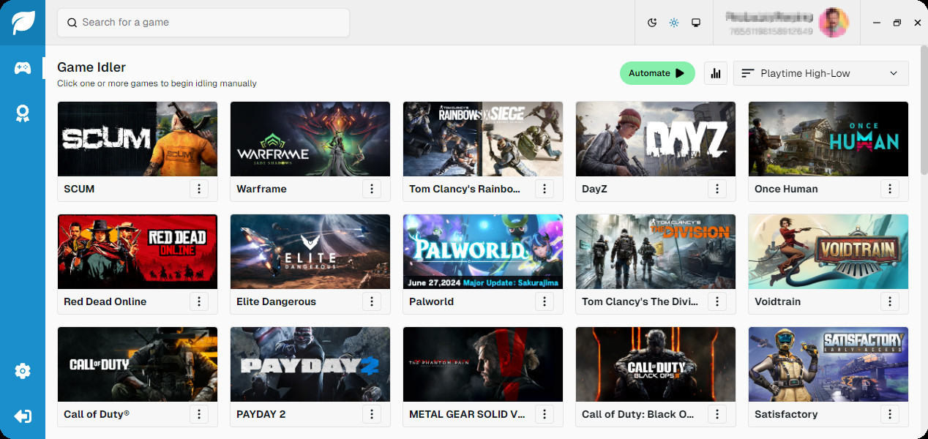Image resolution: width=928 pixels, height=439 pixels.
Task: Maximize or restore the application window
Action: point(897,23)
